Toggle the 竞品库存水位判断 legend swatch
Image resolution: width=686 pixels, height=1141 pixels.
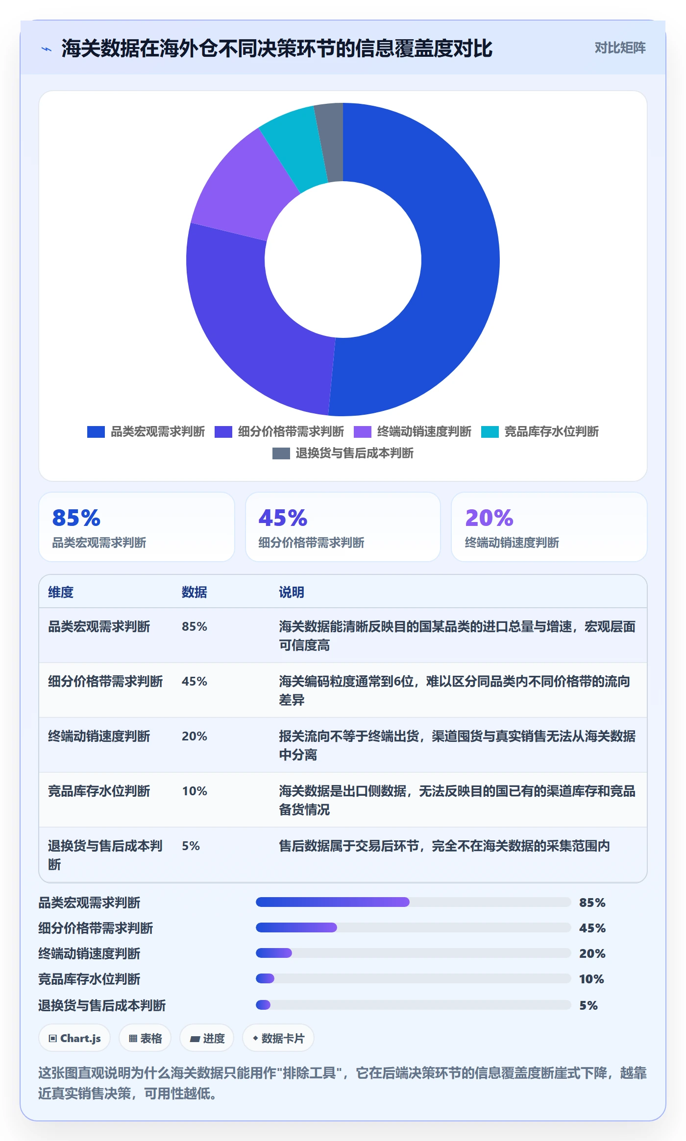tap(490, 431)
